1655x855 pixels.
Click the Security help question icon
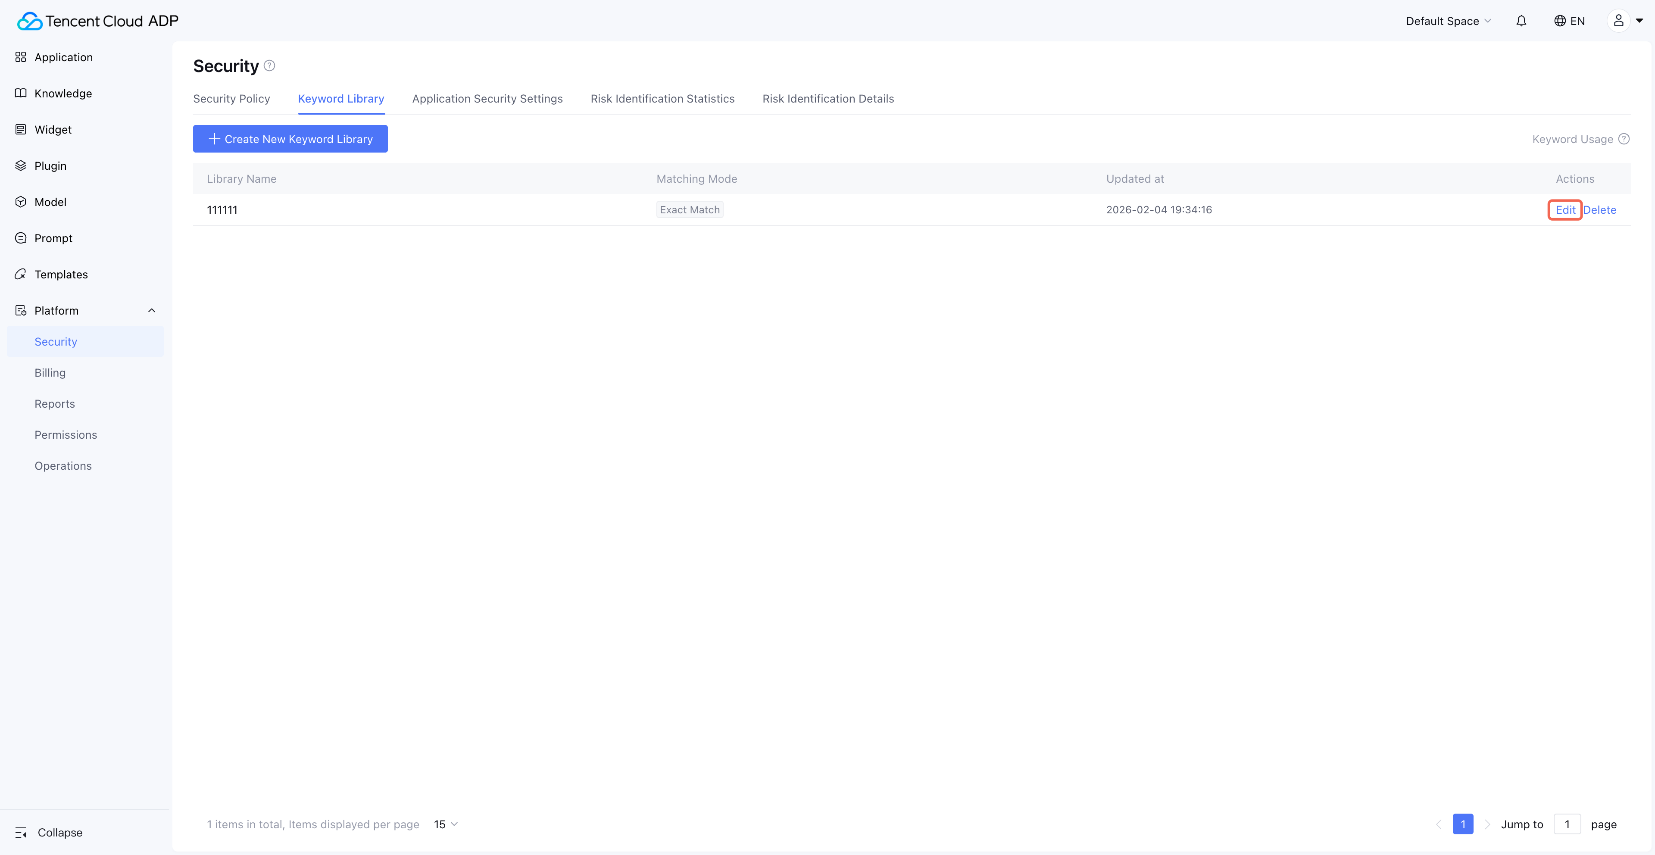click(270, 66)
